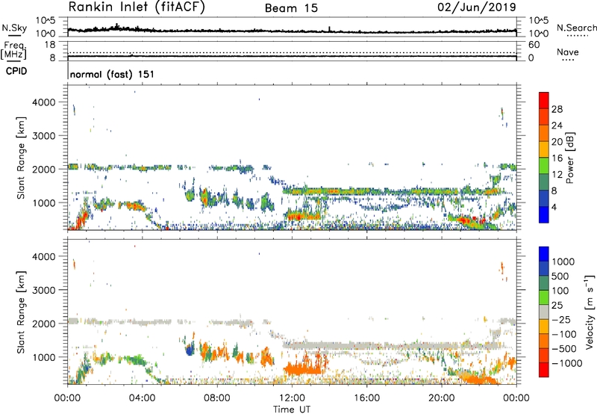Click the '-25' tick on the velocity colorbar
The height and width of the screenshot is (414, 597).
(561, 319)
